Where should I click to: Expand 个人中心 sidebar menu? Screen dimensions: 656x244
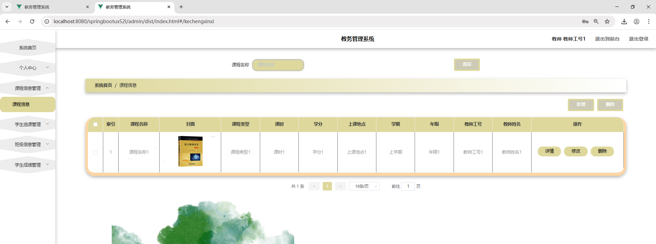28,68
